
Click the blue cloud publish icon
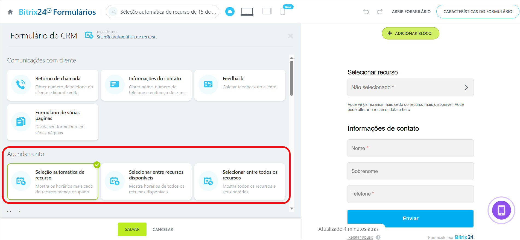coord(230,11)
